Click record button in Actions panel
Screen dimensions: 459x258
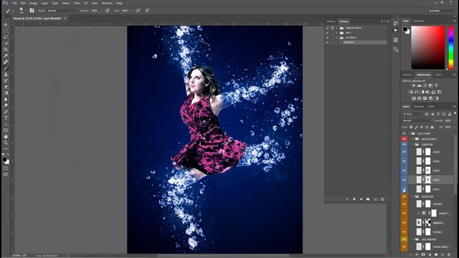click(x=354, y=199)
